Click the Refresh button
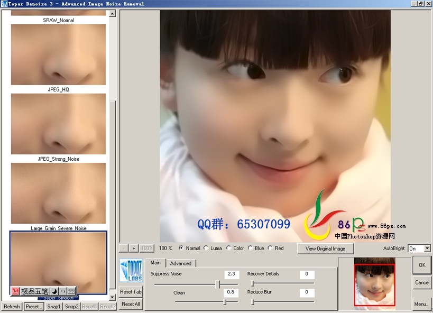Image resolution: width=433 pixels, height=313 pixels. pyautogui.click(x=12, y=306)
